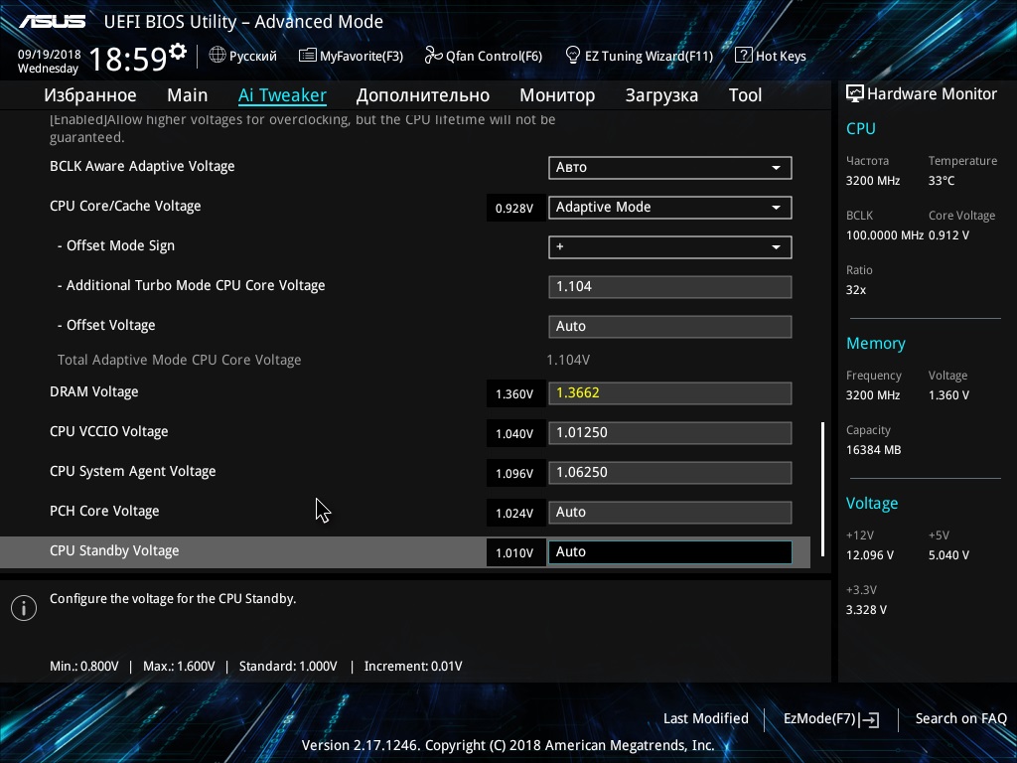Click the globe language icon
This screenshot has height=763, width=1017.
tap(218, 56)
